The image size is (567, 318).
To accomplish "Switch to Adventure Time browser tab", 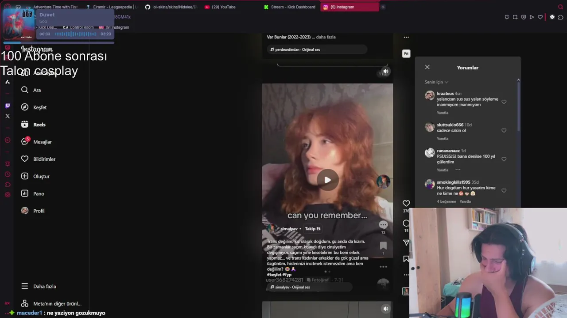I will pos(52,7).
